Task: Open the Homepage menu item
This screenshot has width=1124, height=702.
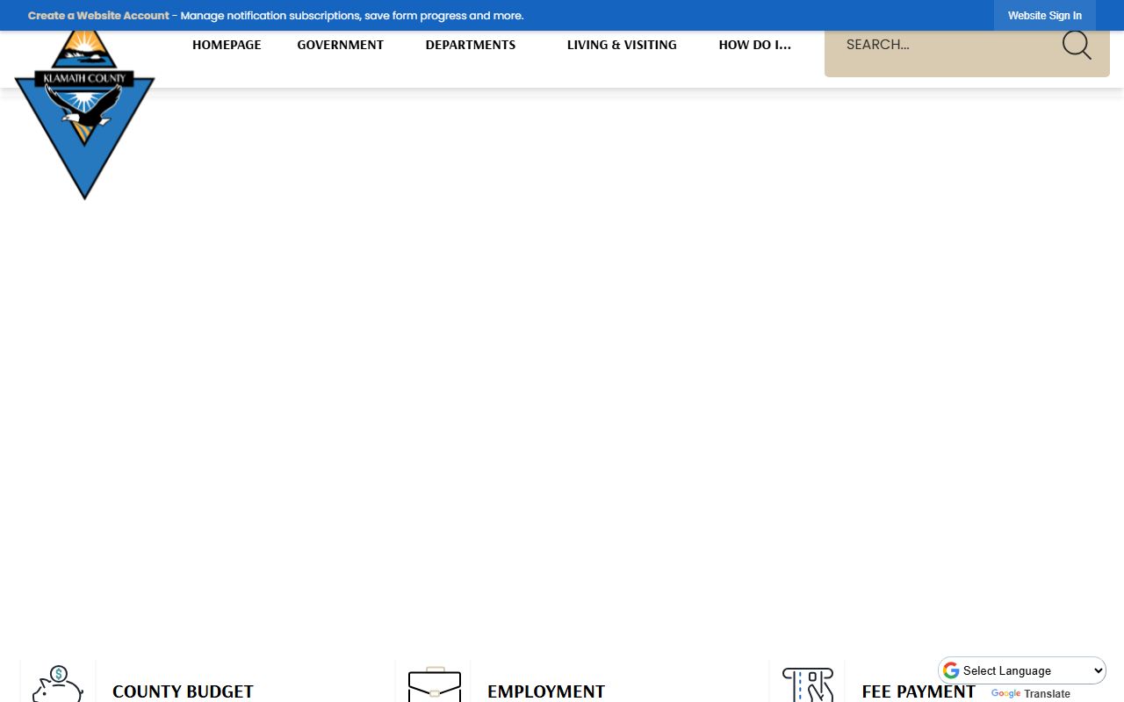Action: [x=227, y=45]
